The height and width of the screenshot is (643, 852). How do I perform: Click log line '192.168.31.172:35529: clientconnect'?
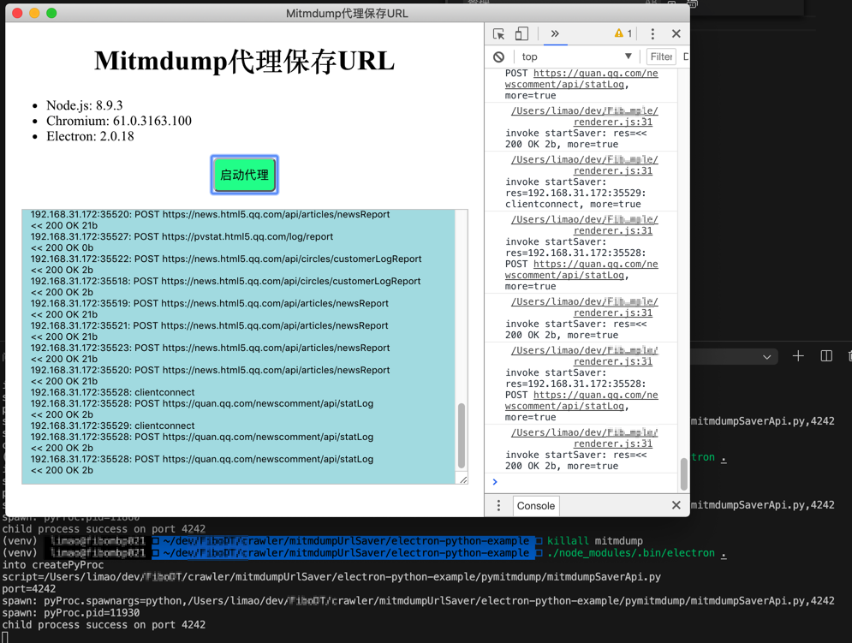(x=112, y=426)
